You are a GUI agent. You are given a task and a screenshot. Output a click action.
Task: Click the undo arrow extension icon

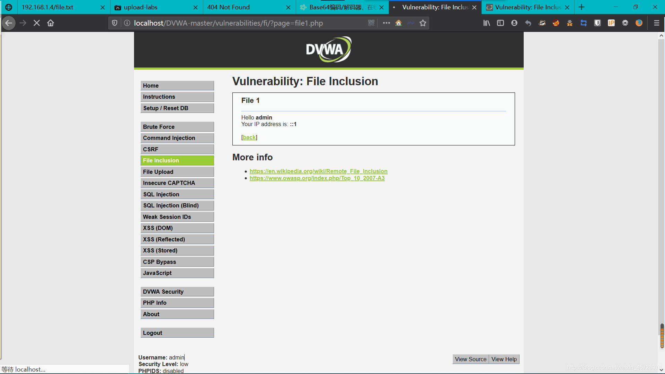528,23
